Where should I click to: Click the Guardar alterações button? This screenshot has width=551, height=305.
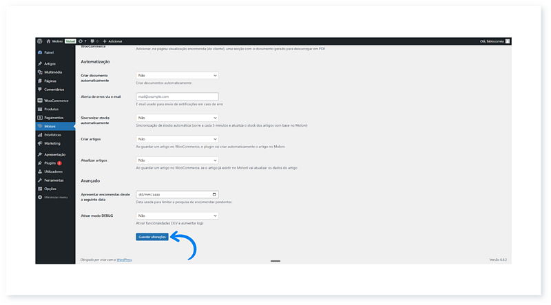coord(152,236)
